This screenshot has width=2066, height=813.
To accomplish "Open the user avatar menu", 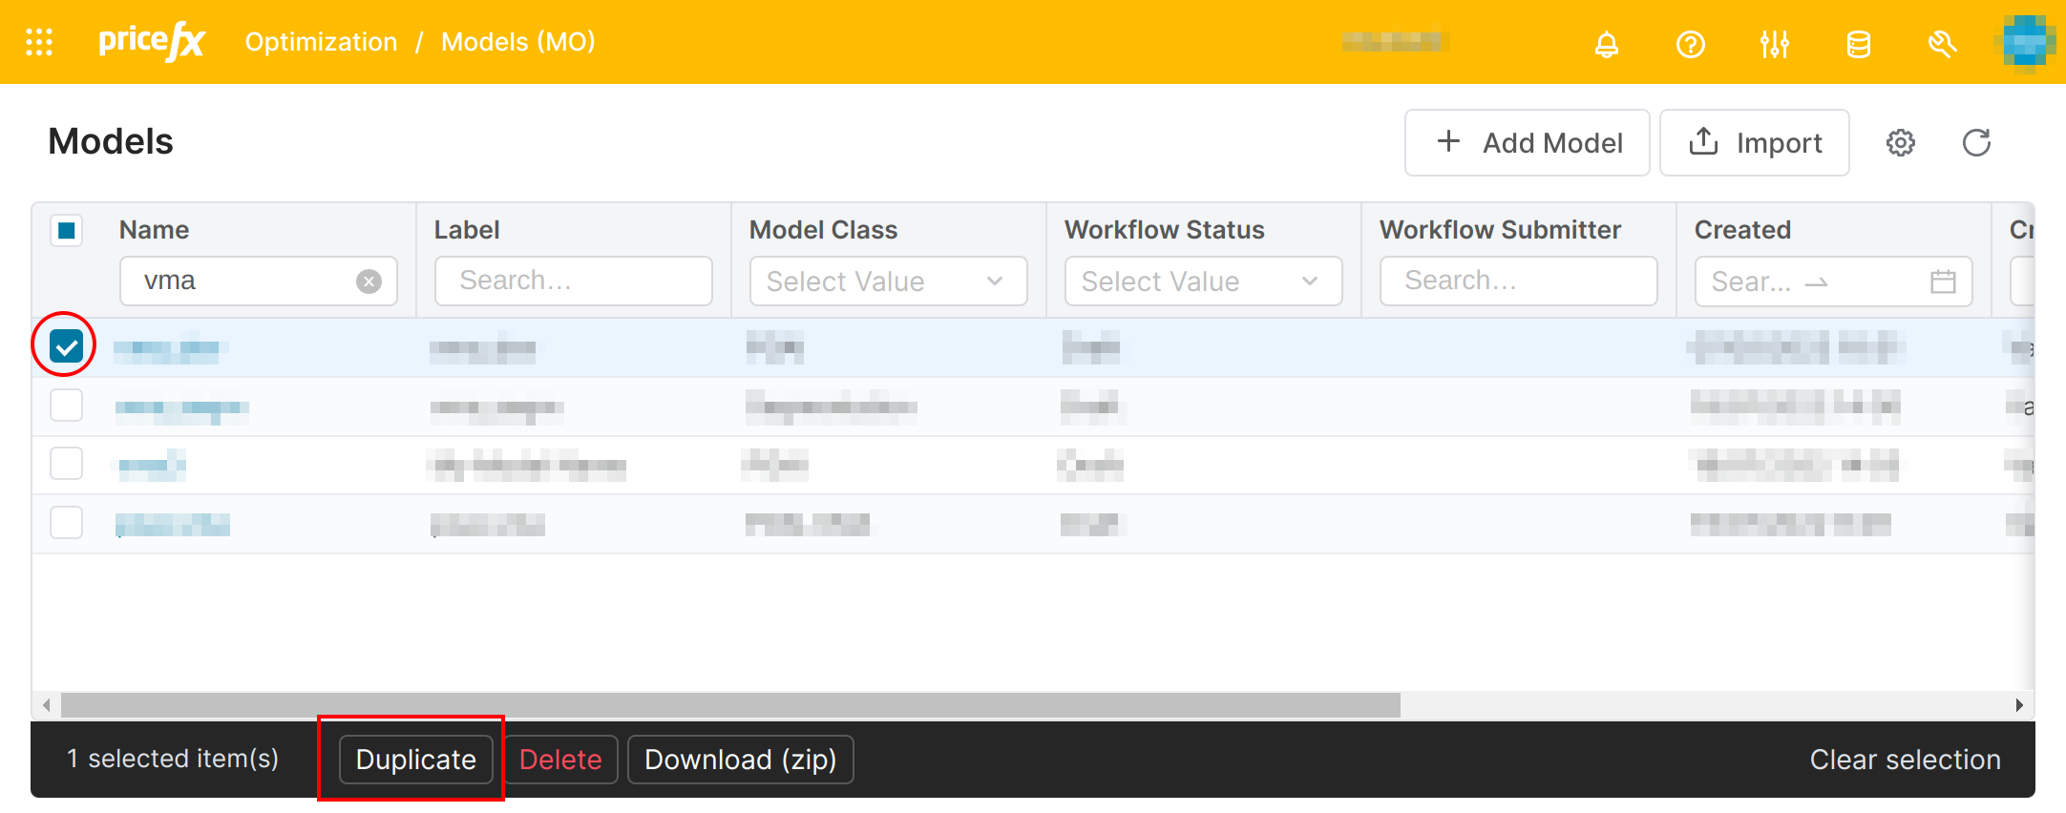I will pos(2025,42).
